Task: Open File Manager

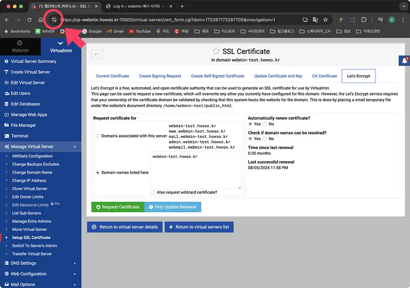Action: coord(23,125)
